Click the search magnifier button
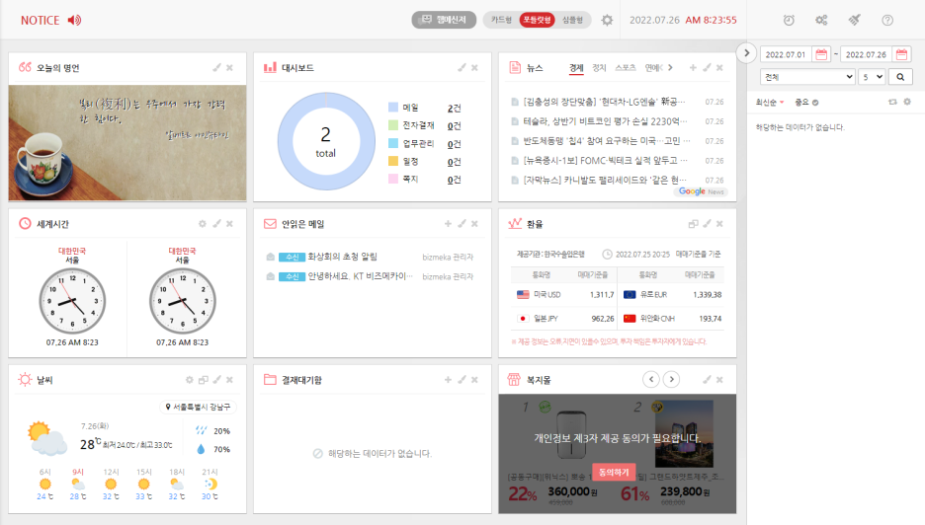The height and width of the screenshot is (525, 925). click(x=900, y=76)
